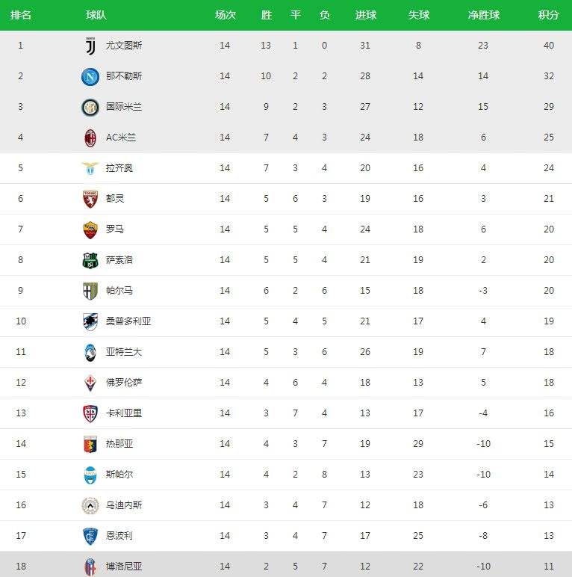This screenshot has height=577, width=572.
Task: Select the 博洛尼亚 row ranked 18
Action: coord(286,566)
